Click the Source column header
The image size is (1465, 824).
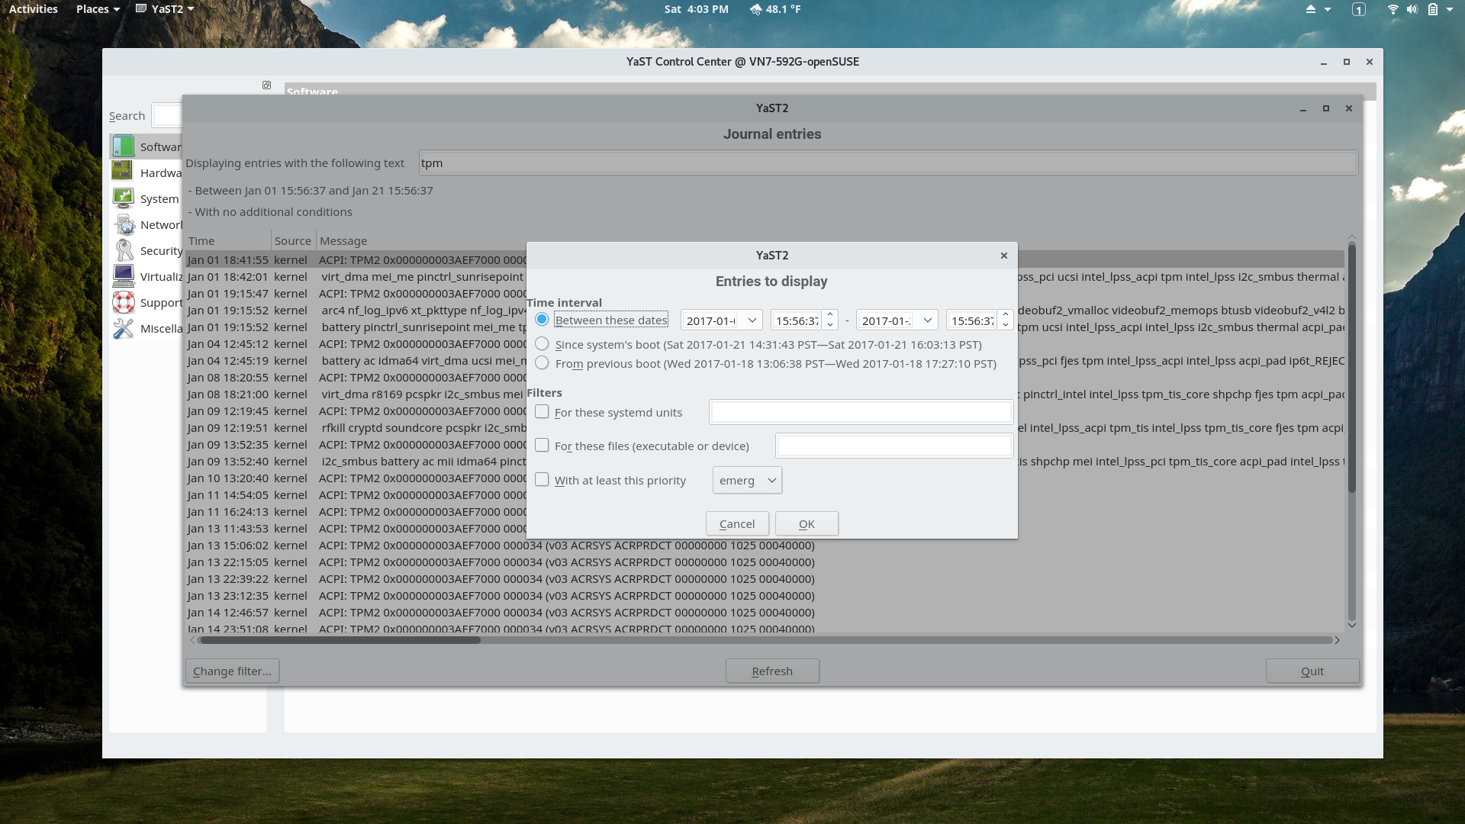pos(294,240)
